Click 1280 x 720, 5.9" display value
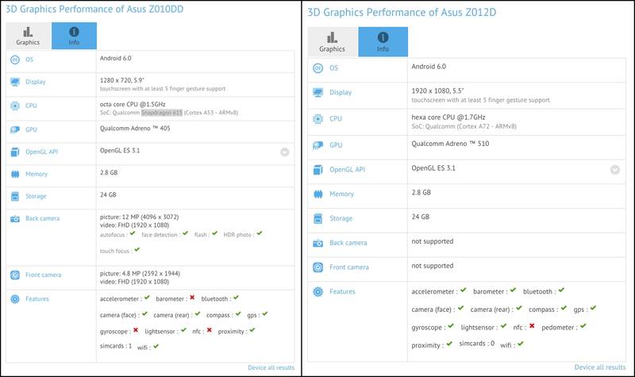Viewport: 635px width, 377px height. (122, 80)
